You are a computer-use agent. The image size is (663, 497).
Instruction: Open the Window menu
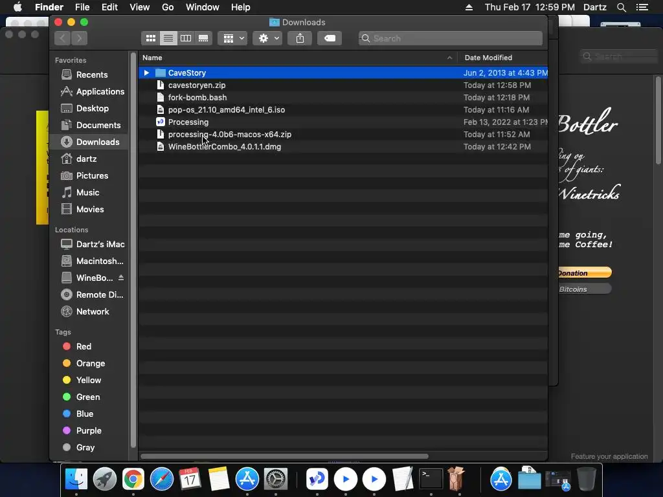pyautogui.click(x=203, y=7)
